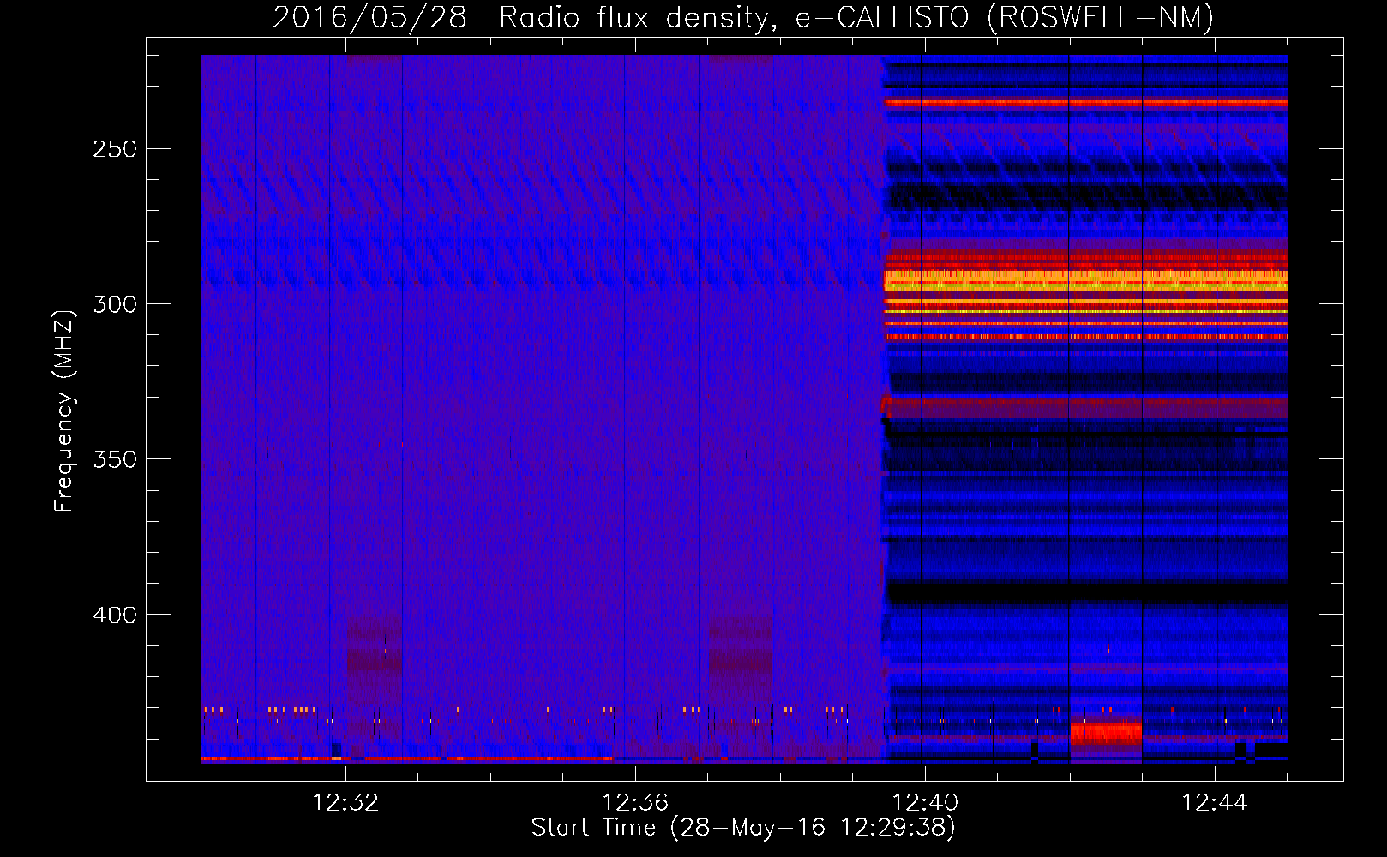Click the 12:44 time tick label

[1215, 803]
